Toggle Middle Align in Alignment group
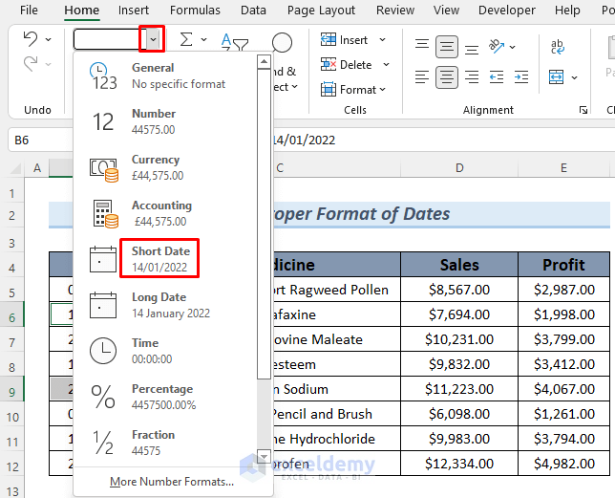 [x=447, y=46]
